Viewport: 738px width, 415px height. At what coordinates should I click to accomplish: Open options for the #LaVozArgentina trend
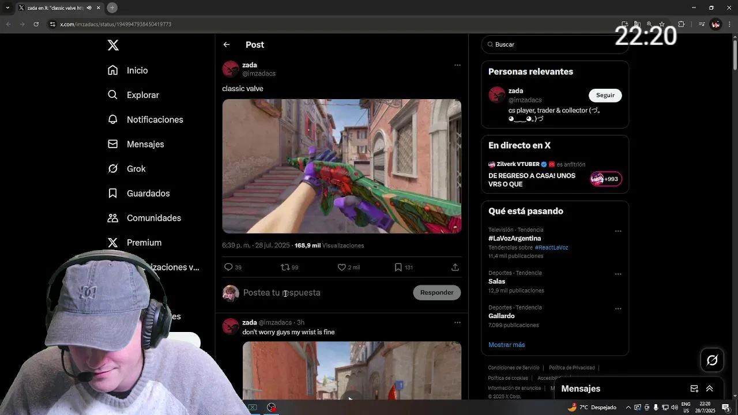coord(618,231)
